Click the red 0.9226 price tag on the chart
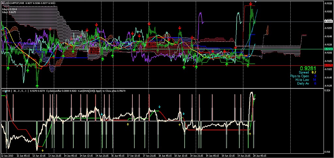 point(151,44)
